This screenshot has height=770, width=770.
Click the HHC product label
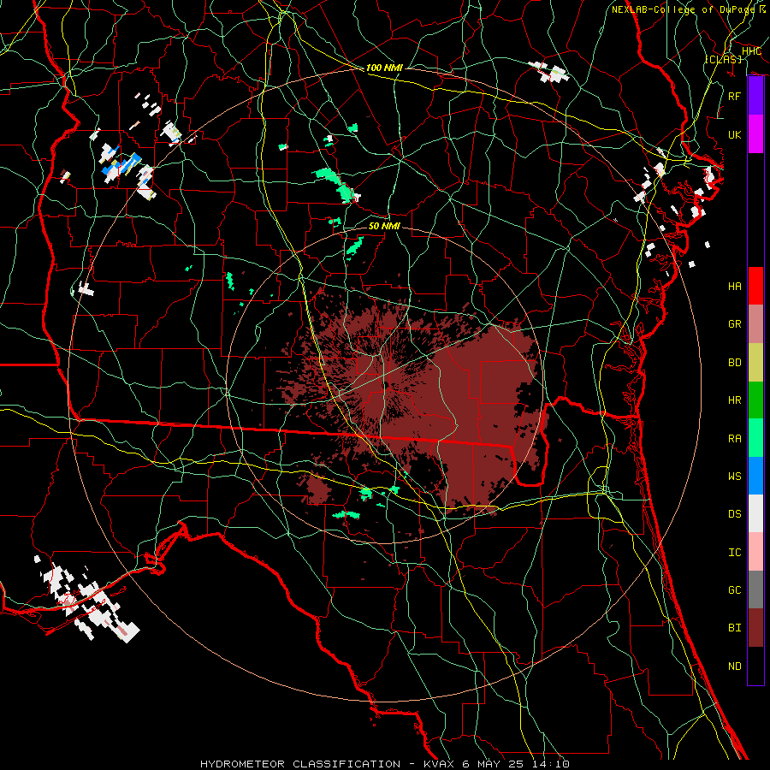coord(752,51)
